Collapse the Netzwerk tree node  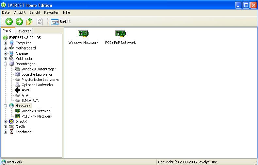5,106
